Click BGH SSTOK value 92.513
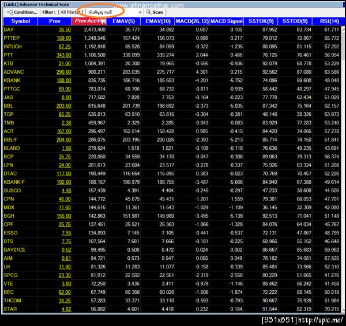 [x=270, y=216]
